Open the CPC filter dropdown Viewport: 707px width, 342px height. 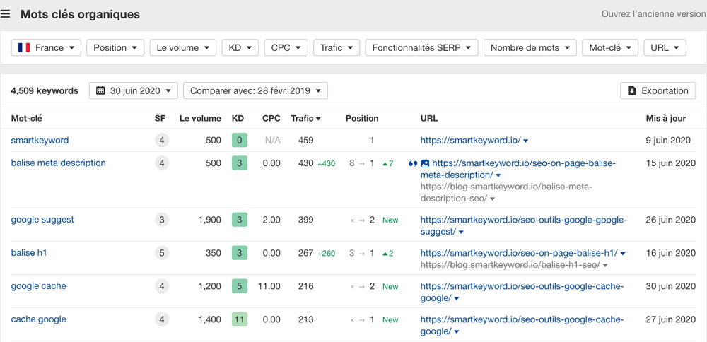coord(286,48)
